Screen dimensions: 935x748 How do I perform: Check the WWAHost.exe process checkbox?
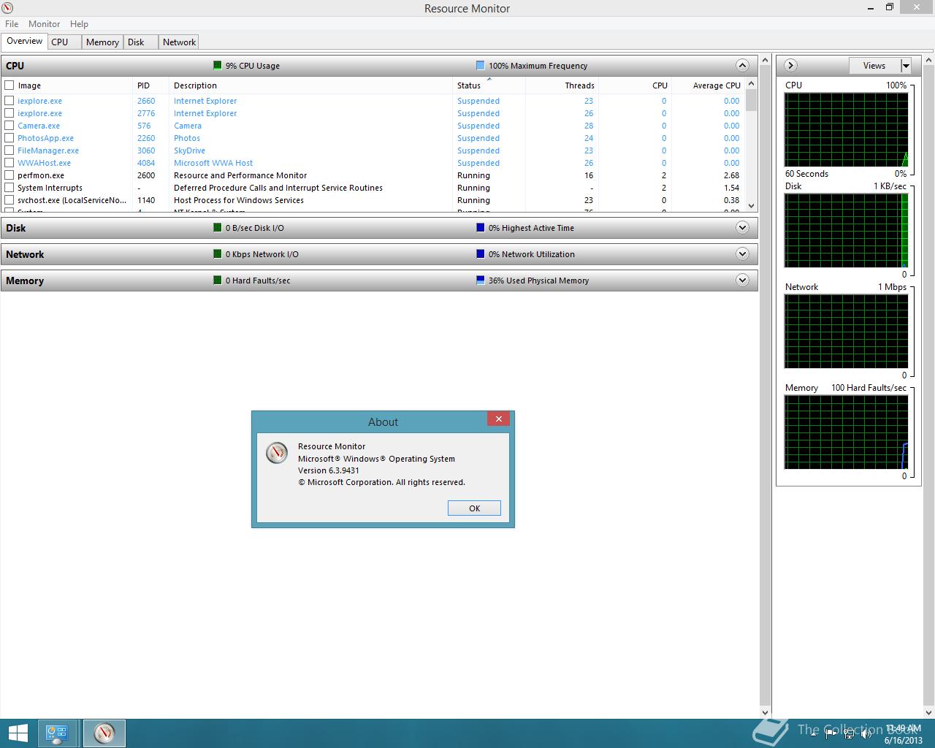pyautogui.click(x=9, y=163)
